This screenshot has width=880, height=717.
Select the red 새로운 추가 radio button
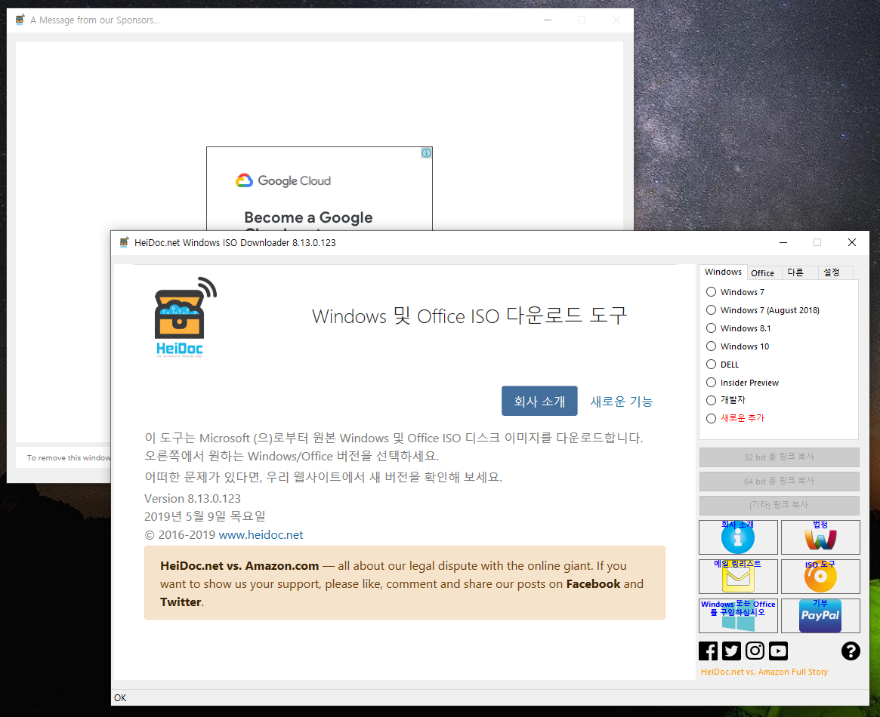[711, 418]
